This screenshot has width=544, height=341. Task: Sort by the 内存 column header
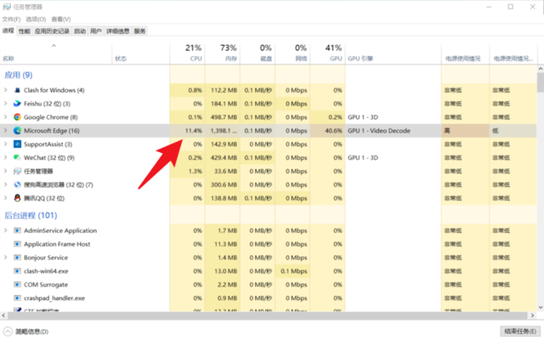click(223, 53)
